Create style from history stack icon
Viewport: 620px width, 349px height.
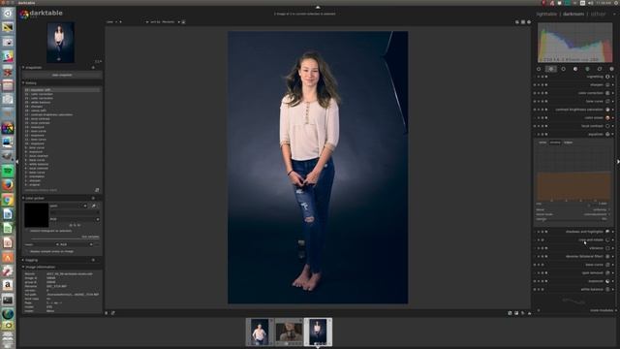[x=97, y=190]
